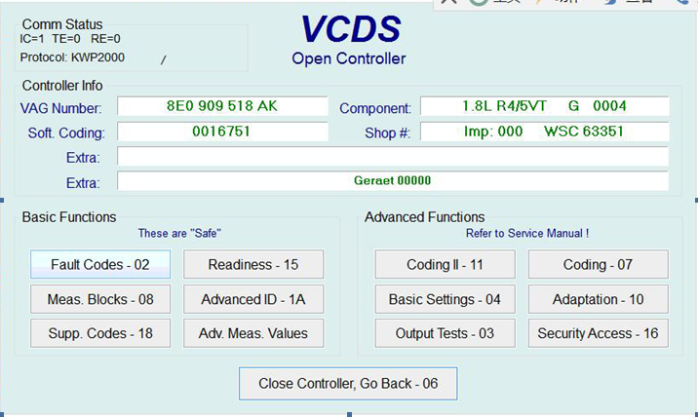Click the Readiness - 15 button
698x417 pixels.
(253, 264)
